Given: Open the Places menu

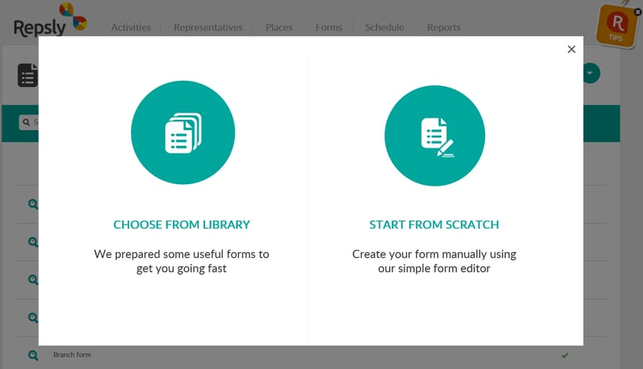Looking at the screenshot, I should coord(279,27).
